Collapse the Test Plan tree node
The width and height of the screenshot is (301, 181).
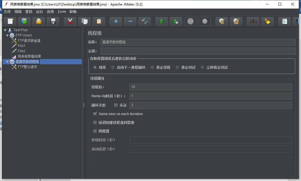pyautogui.click(x=5, y=30)
